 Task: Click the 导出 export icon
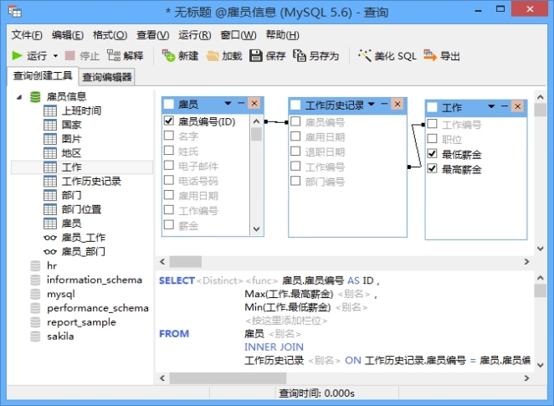(430, 56)
